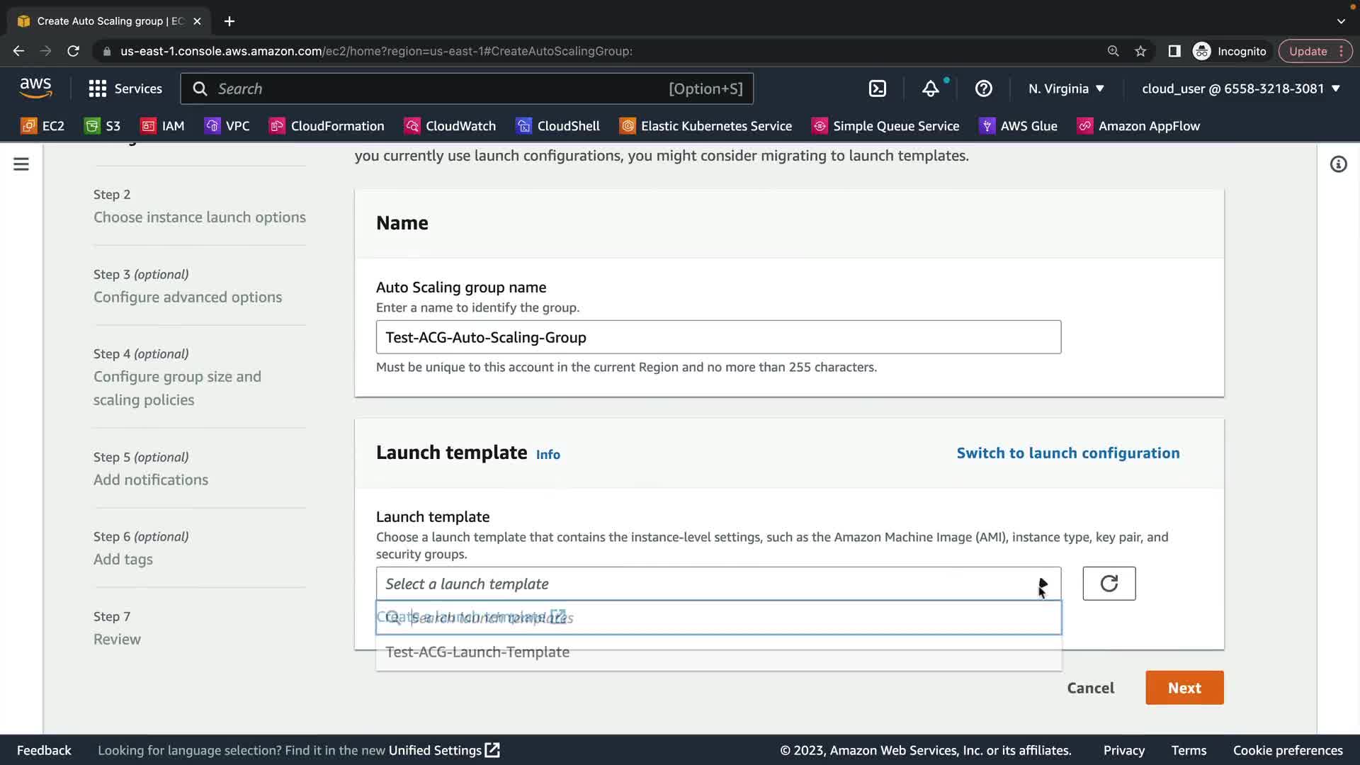Refresh the launch template list
Viewport: 1360px width, 765px height.
(x=1109, y=584)
